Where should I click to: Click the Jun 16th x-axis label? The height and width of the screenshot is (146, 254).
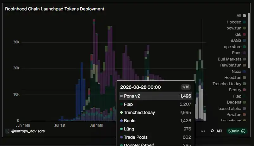(23, 125)
